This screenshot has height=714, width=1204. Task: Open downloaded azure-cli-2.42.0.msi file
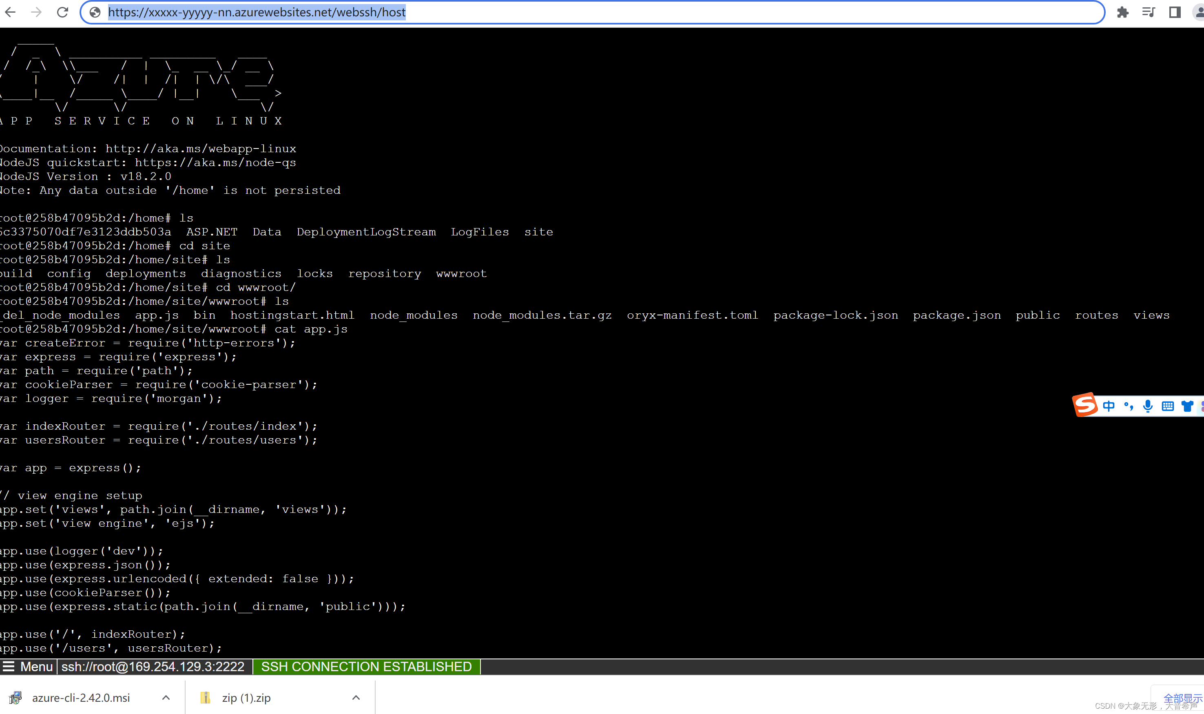[81, 698]
